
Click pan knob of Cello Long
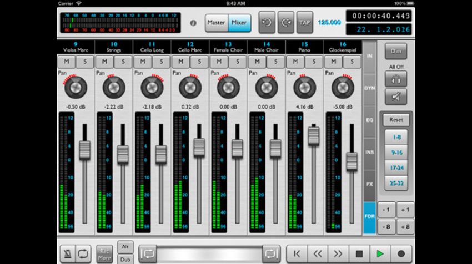(152, 88)
